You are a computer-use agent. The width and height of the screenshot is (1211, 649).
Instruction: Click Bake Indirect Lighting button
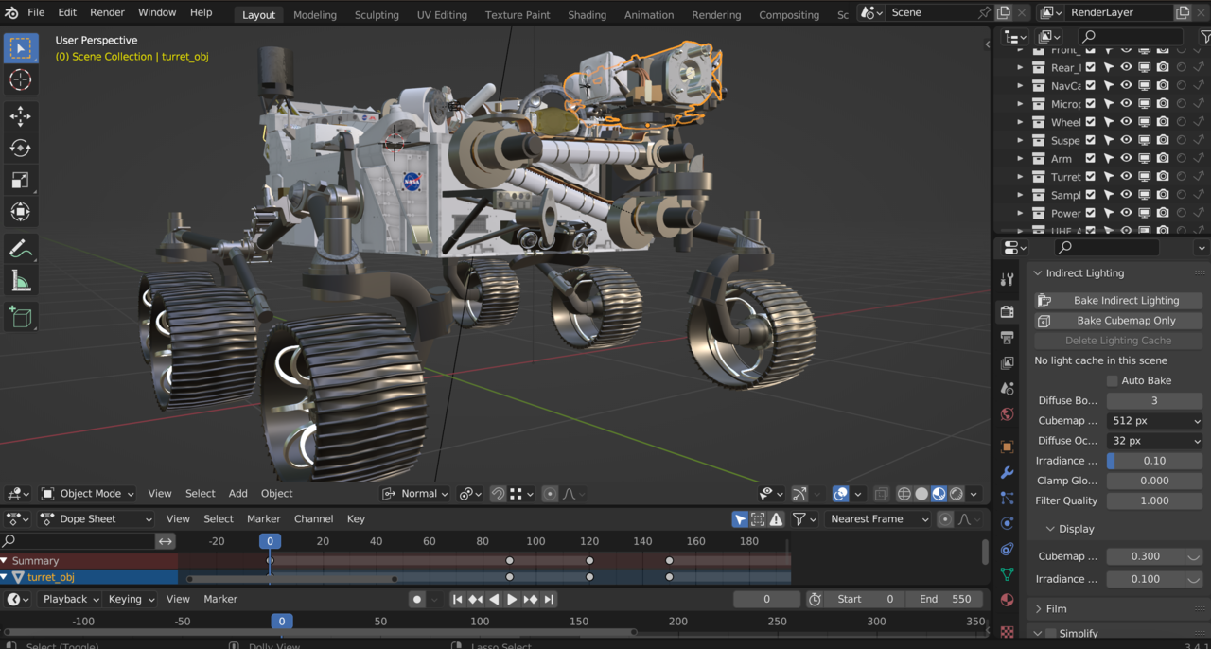[1118, 300]
